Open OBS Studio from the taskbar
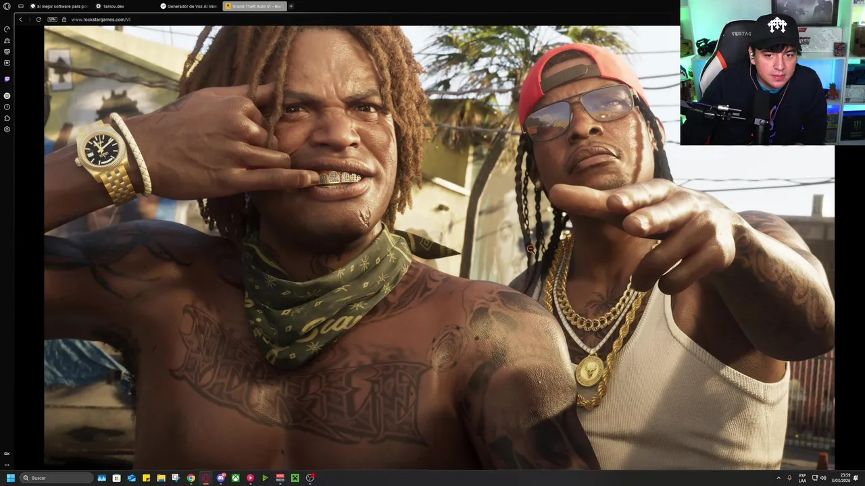Image resolution: width=865 pixels, height=486 pixels. coord(310,478)
